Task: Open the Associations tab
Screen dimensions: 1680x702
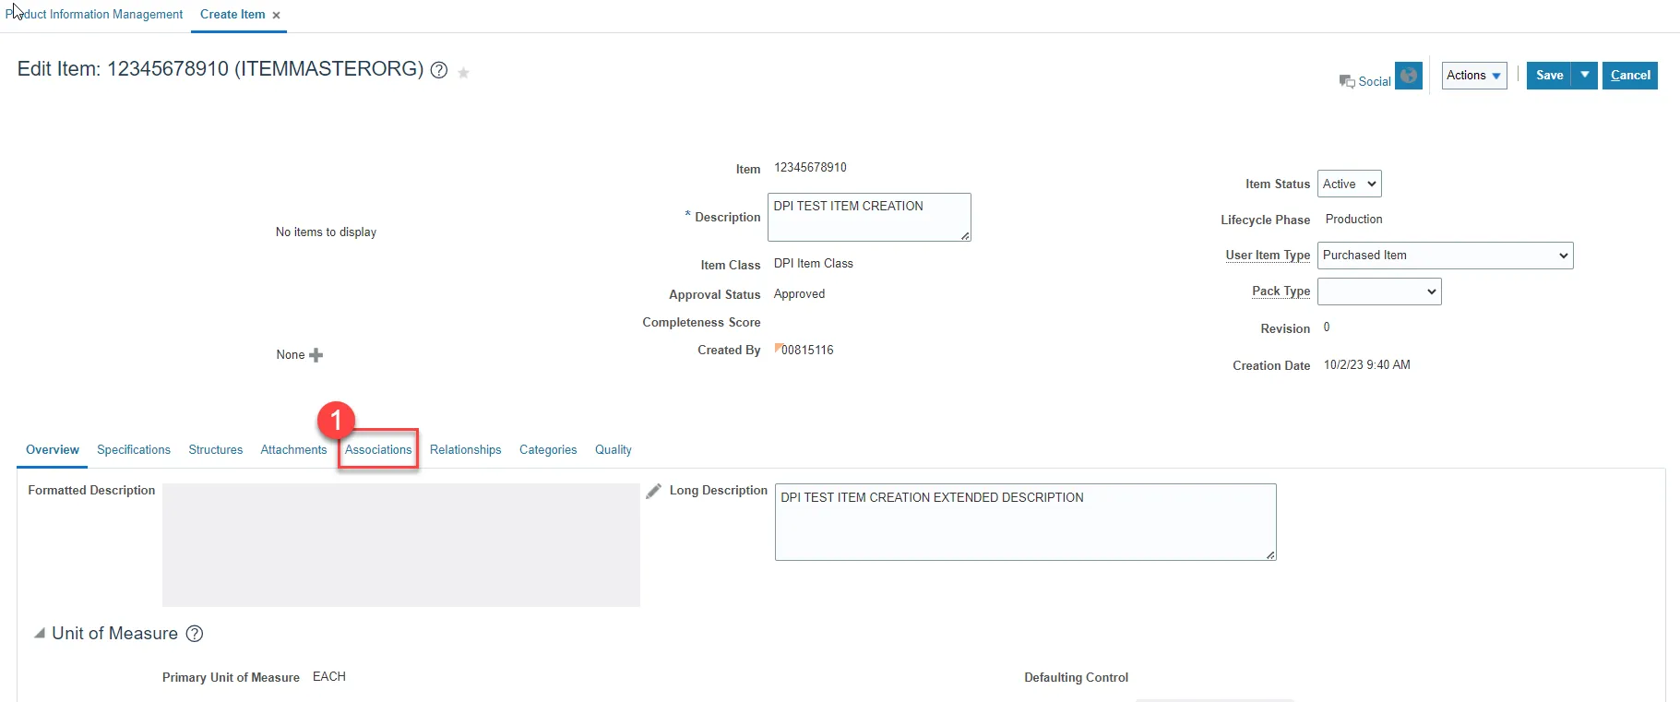Action: click(x=378, y=450)
